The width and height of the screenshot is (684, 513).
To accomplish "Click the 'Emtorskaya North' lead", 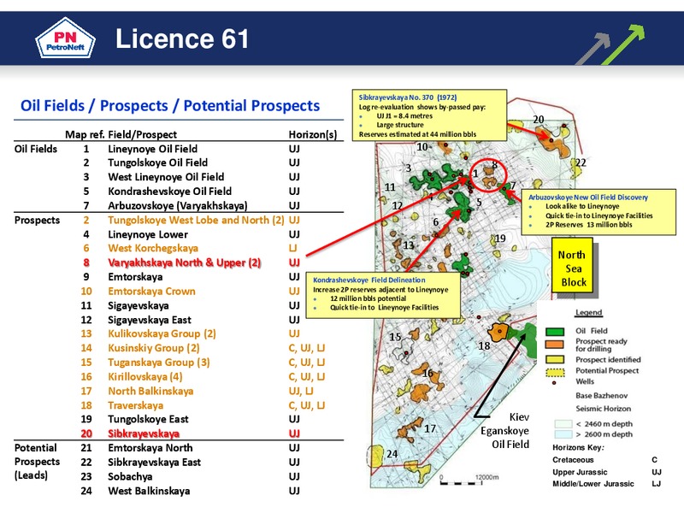I will pyautogui.click(x=150, y=448).
